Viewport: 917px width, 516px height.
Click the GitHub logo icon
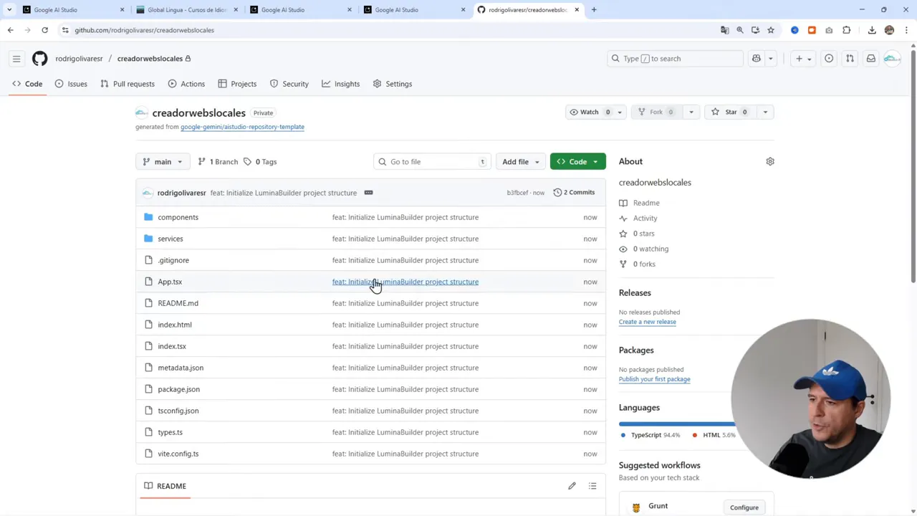coord(39,58)
